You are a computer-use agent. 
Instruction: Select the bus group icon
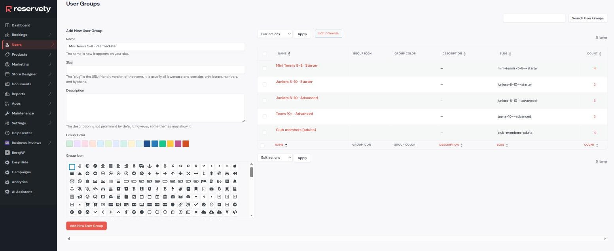95,197
